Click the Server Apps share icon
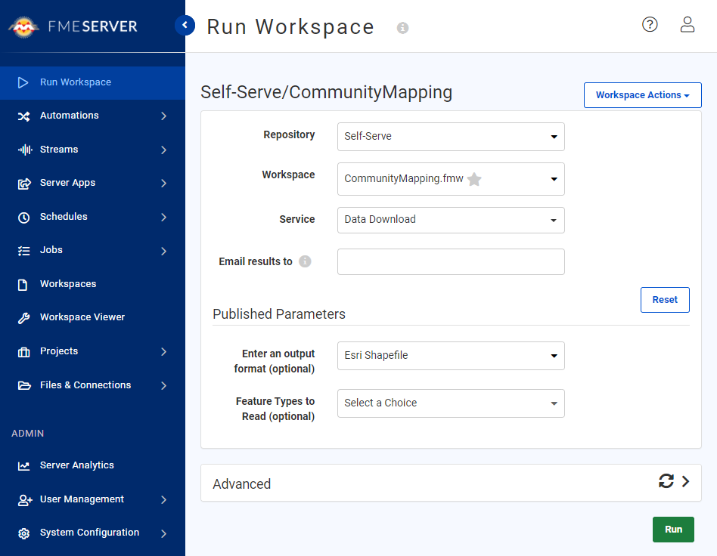The width and height of the screenshot is (717, 556). pos(24,184)
